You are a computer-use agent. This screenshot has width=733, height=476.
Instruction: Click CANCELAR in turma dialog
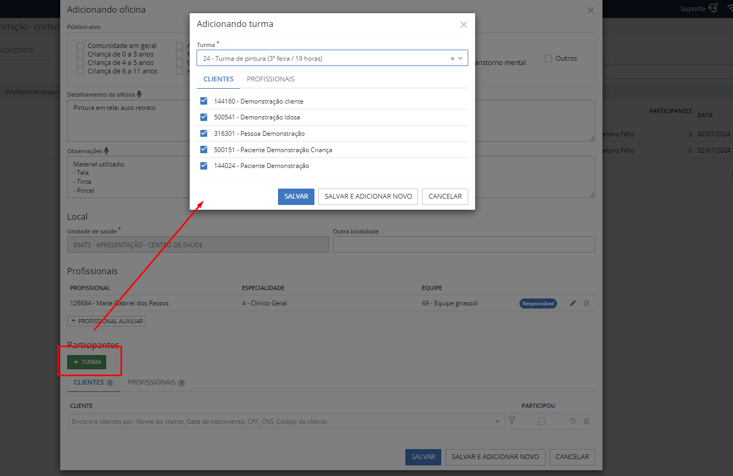445,197
